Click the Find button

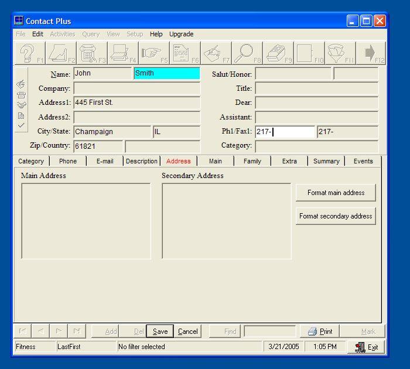click(x=225, y=332)
